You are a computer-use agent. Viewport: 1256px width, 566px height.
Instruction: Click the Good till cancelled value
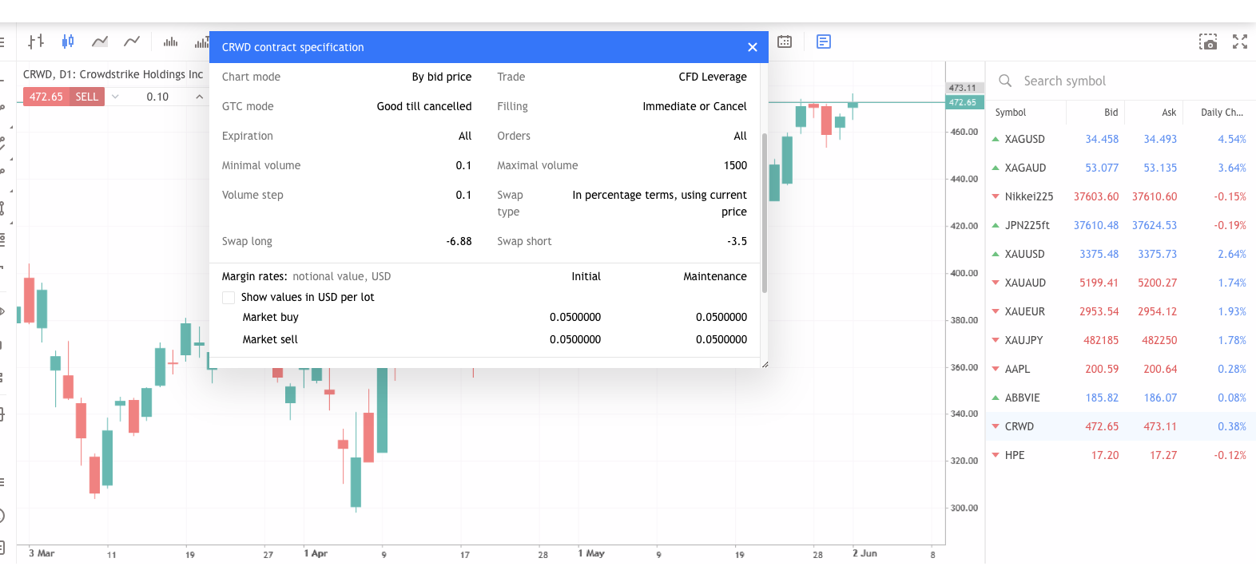pos(424,106)
